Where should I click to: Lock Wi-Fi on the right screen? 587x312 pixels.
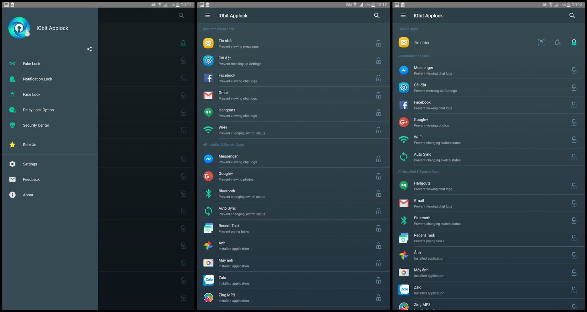click(x=574, y=140)
